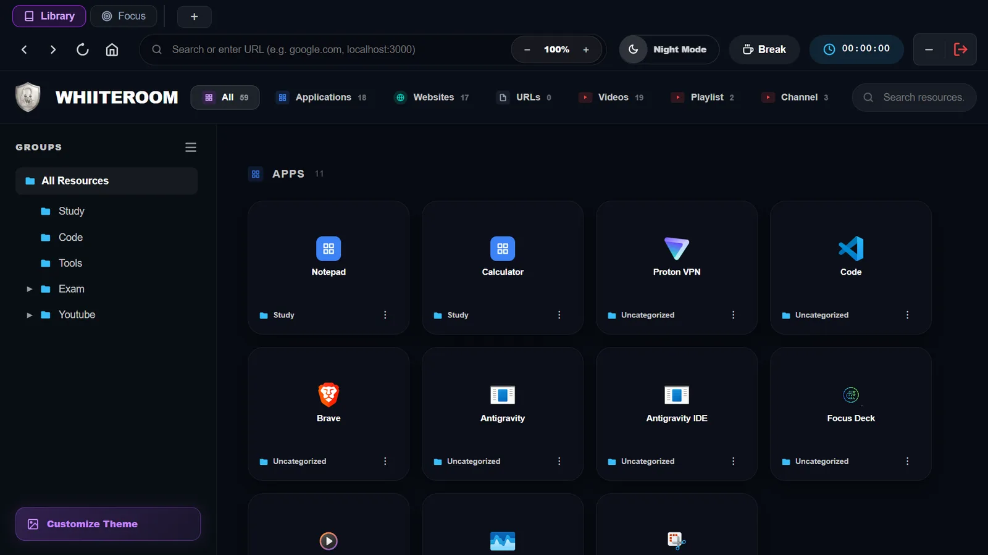Open Antigravity IDE card's three-dot menu

click(734, 461)
